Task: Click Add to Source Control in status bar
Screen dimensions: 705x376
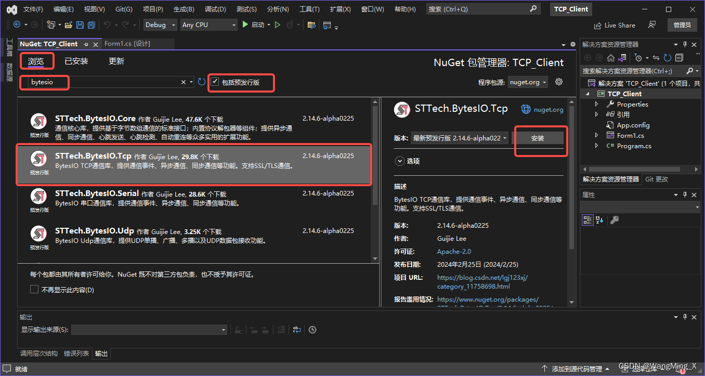Action: 576,369
